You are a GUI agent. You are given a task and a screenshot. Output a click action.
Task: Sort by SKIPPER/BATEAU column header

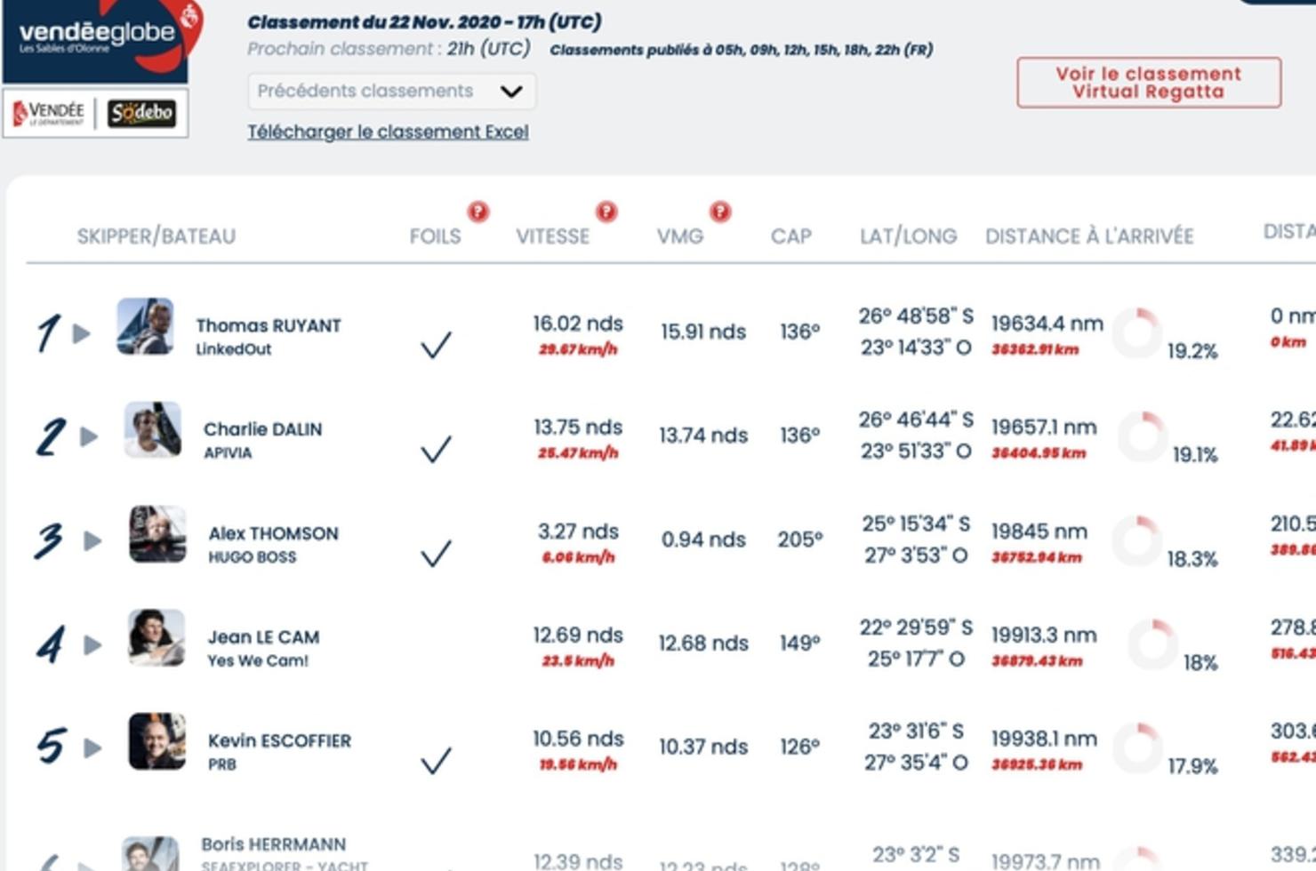[156, 236]
